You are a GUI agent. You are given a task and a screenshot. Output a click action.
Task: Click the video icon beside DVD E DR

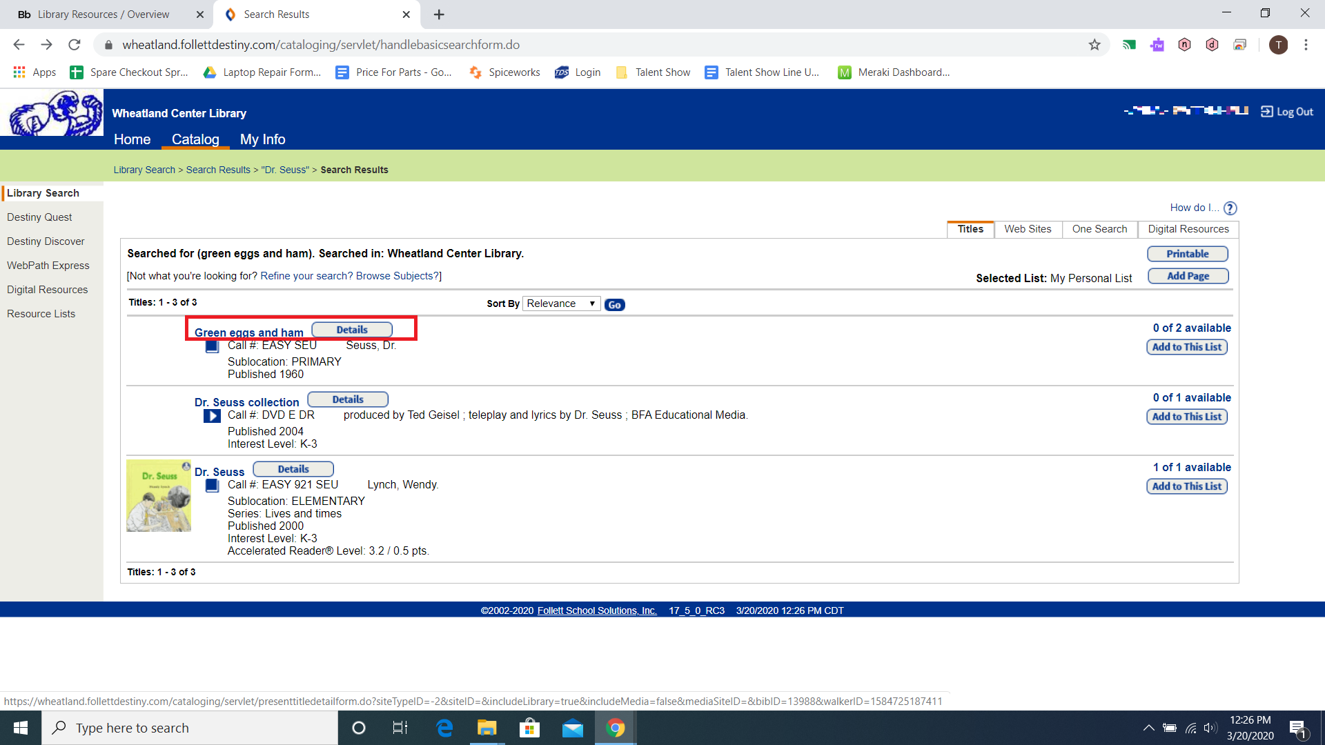point(212,416)
